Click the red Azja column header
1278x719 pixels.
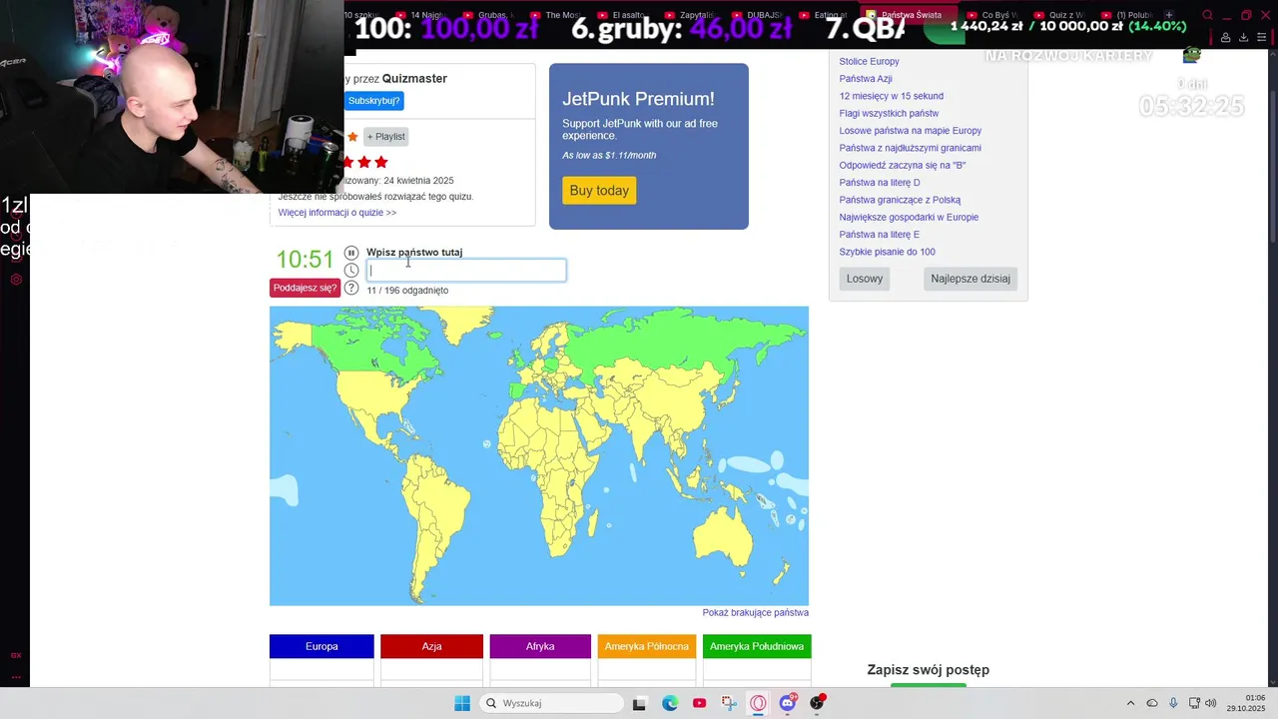431,646
